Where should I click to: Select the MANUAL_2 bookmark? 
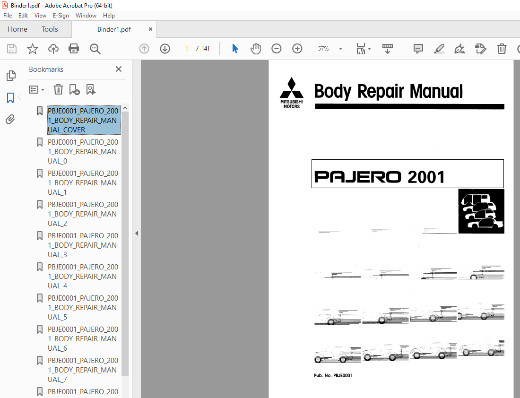tap(83, 214)
